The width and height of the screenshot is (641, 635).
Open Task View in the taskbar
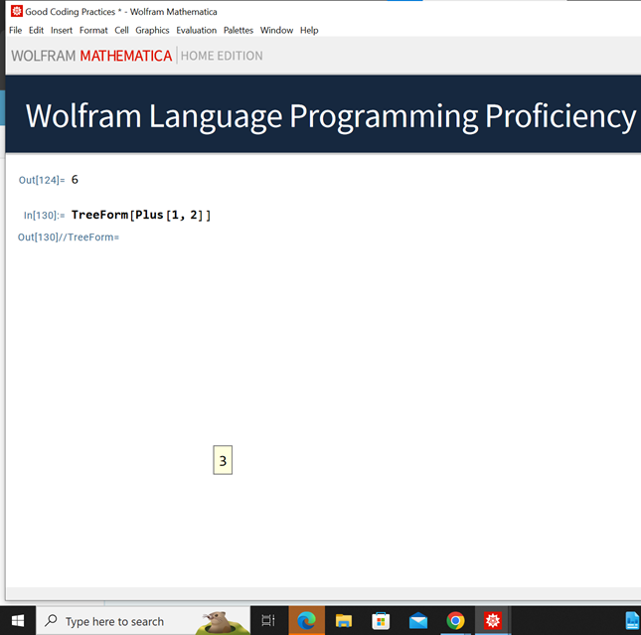(x=268, y=621)
